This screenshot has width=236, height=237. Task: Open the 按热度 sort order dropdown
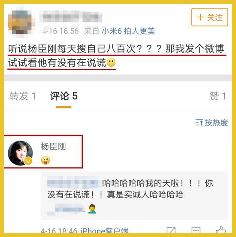click(x=212, y=123)
